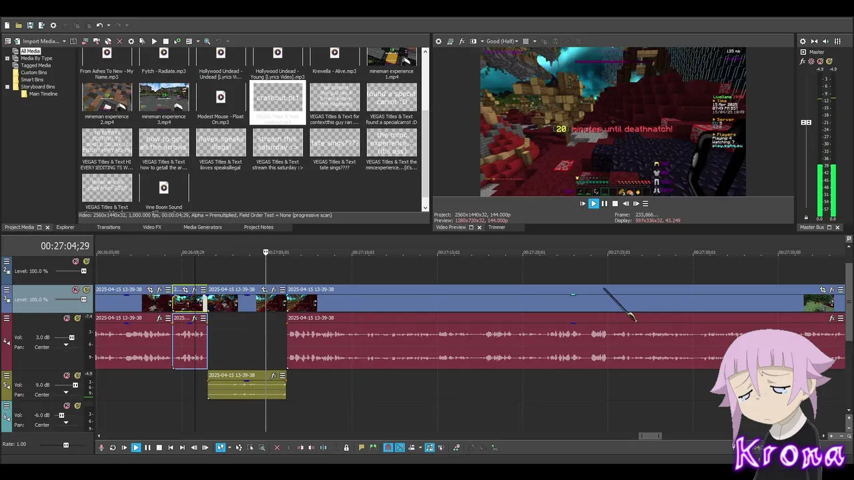Adjust the Master Bus volume fader
The height and width of the screenshot is (480, 854).
point(806,123)
